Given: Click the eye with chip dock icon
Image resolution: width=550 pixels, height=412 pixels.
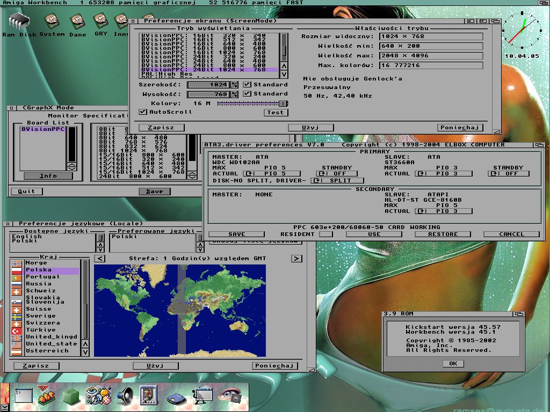Looking at the screenshot, I should (x=230, y=395).
